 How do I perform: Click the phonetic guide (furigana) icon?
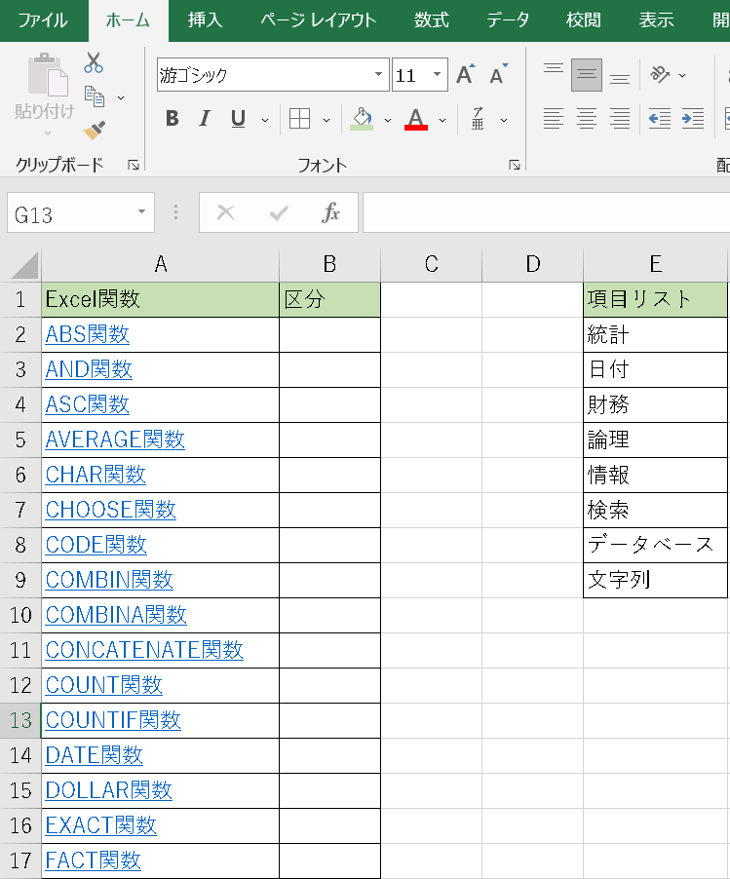[x=478, y=119]
